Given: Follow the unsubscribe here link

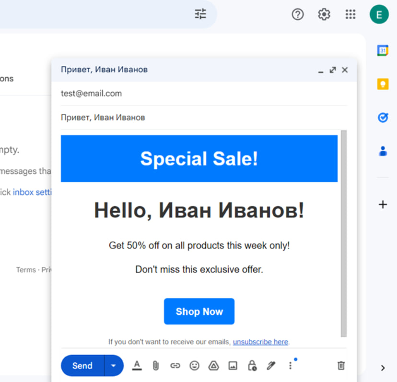Looking at the screenshot, I should click(x=260, y=342).
